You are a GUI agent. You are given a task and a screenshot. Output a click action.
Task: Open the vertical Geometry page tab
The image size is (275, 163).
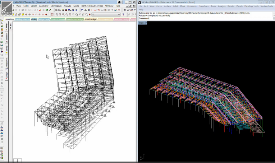(x=6, y=36)
